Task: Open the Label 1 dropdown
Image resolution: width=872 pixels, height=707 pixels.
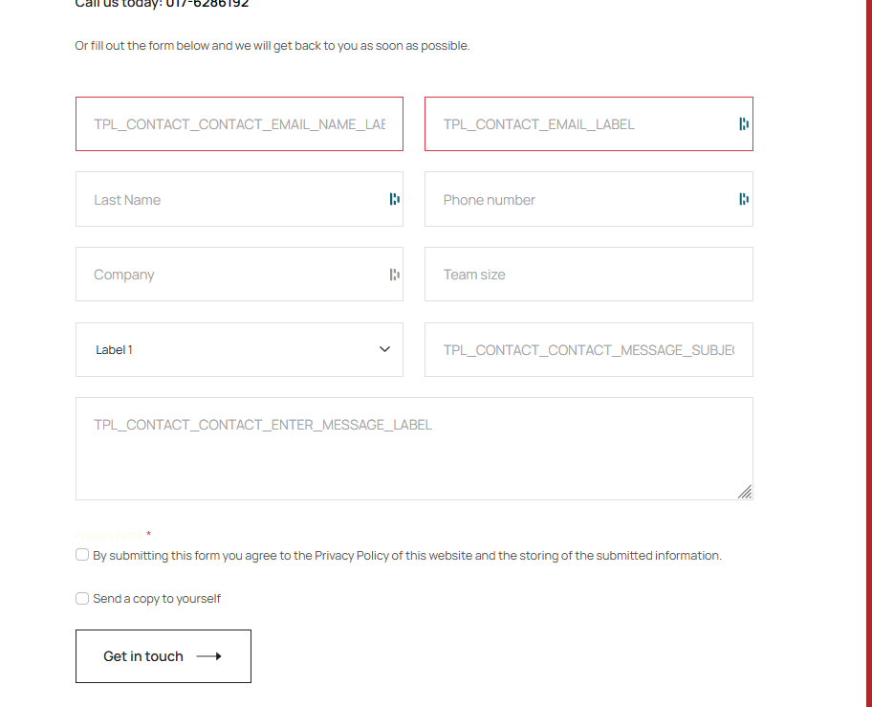Action: coord(239,350)
